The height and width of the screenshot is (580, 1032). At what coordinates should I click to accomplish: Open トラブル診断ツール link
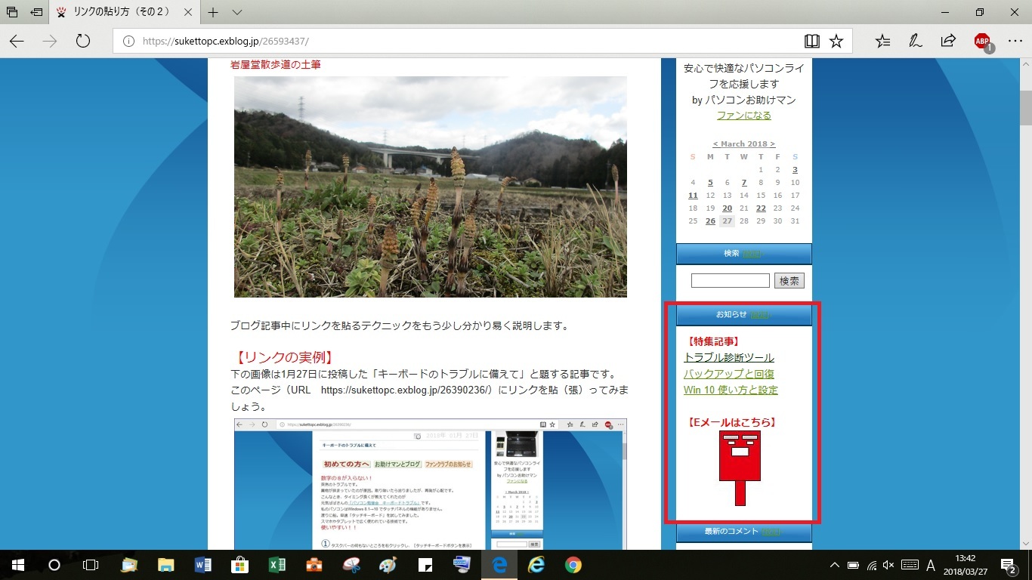[728, 357]
